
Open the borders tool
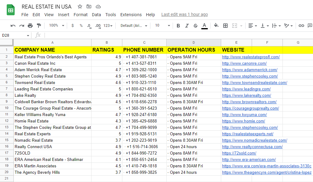pyautogui.click(x=225, y=26)
